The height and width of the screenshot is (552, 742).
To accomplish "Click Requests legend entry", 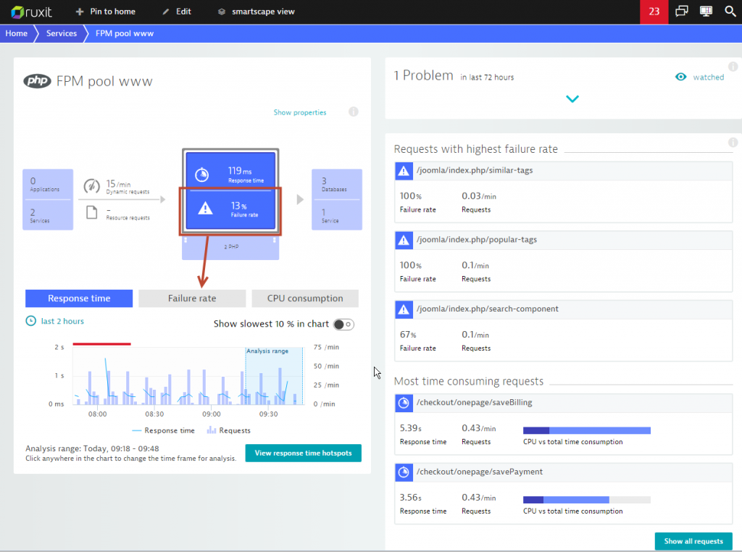I will [229, 430].
